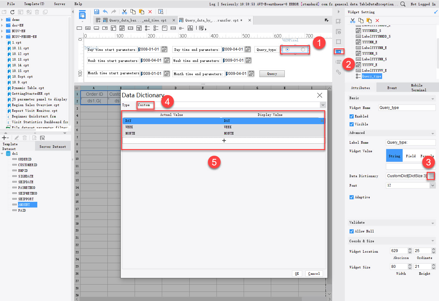Collapse the ds1 dataset tree

coord(2,154)
